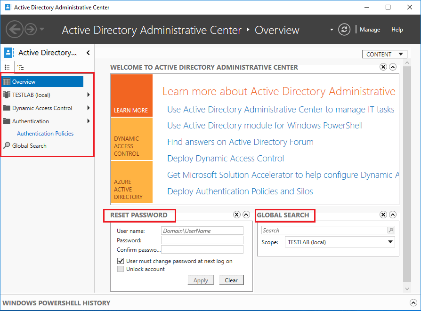Click the refresh icon in header
Screen dimensions: 421x311
[345, 29]
